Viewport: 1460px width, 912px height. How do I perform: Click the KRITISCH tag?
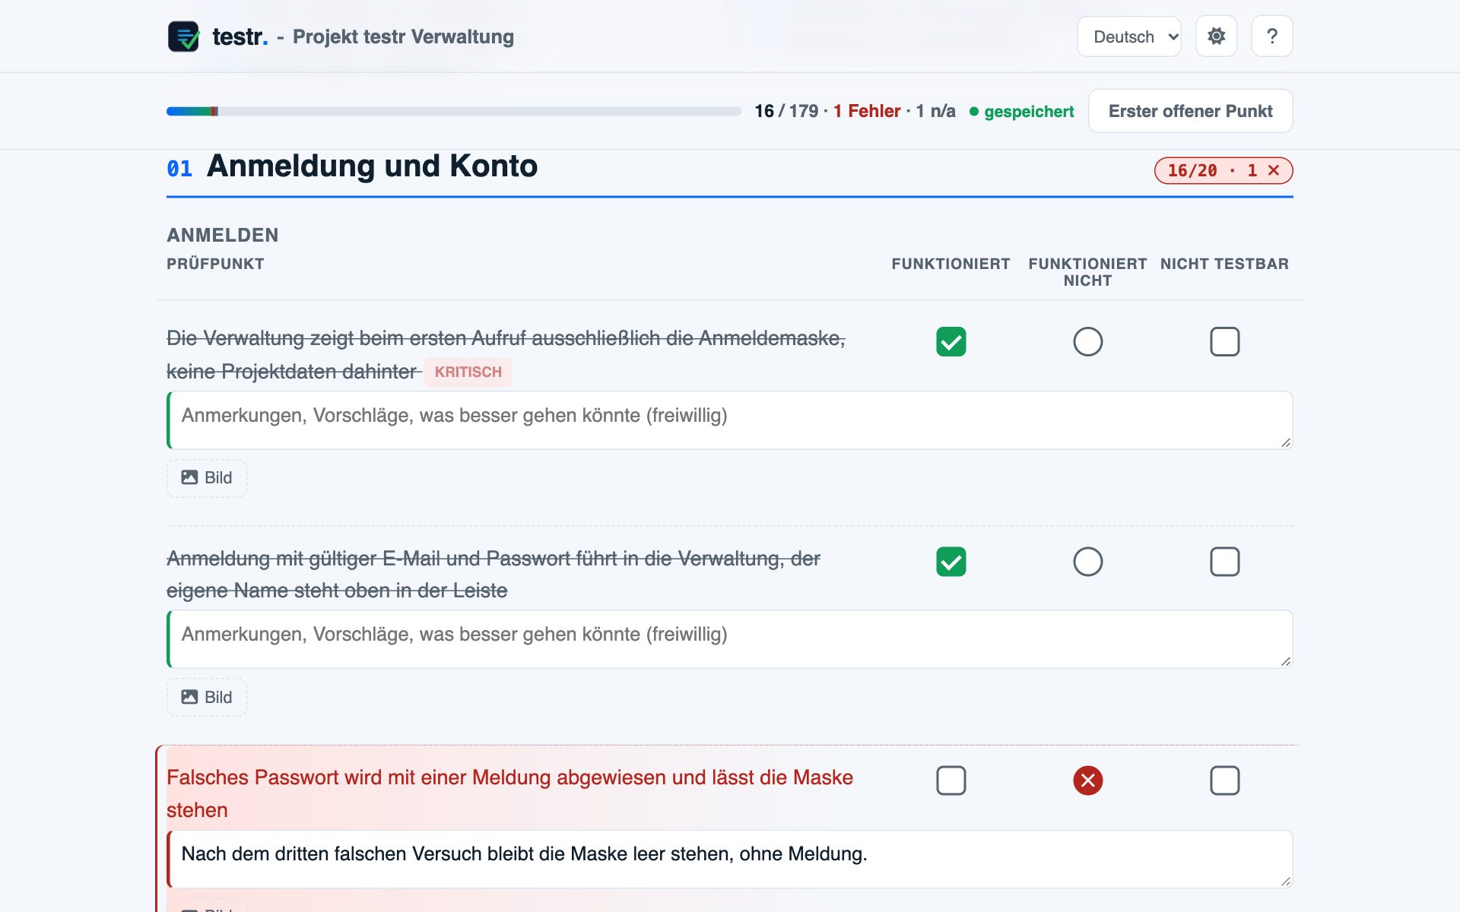[x=468, y=372]
